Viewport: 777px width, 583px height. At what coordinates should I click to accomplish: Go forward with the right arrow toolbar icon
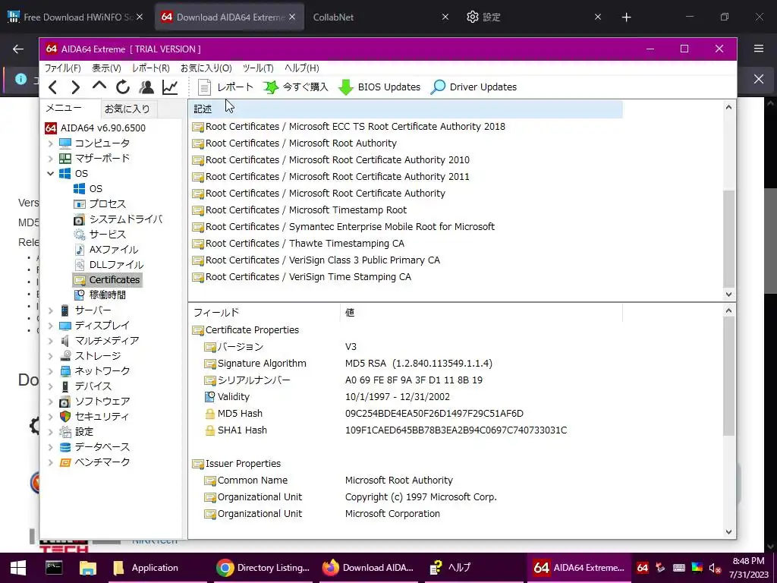[75, 88]
